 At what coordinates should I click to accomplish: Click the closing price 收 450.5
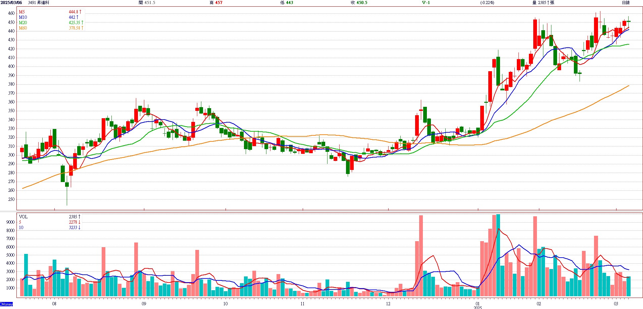click(359, 3)
